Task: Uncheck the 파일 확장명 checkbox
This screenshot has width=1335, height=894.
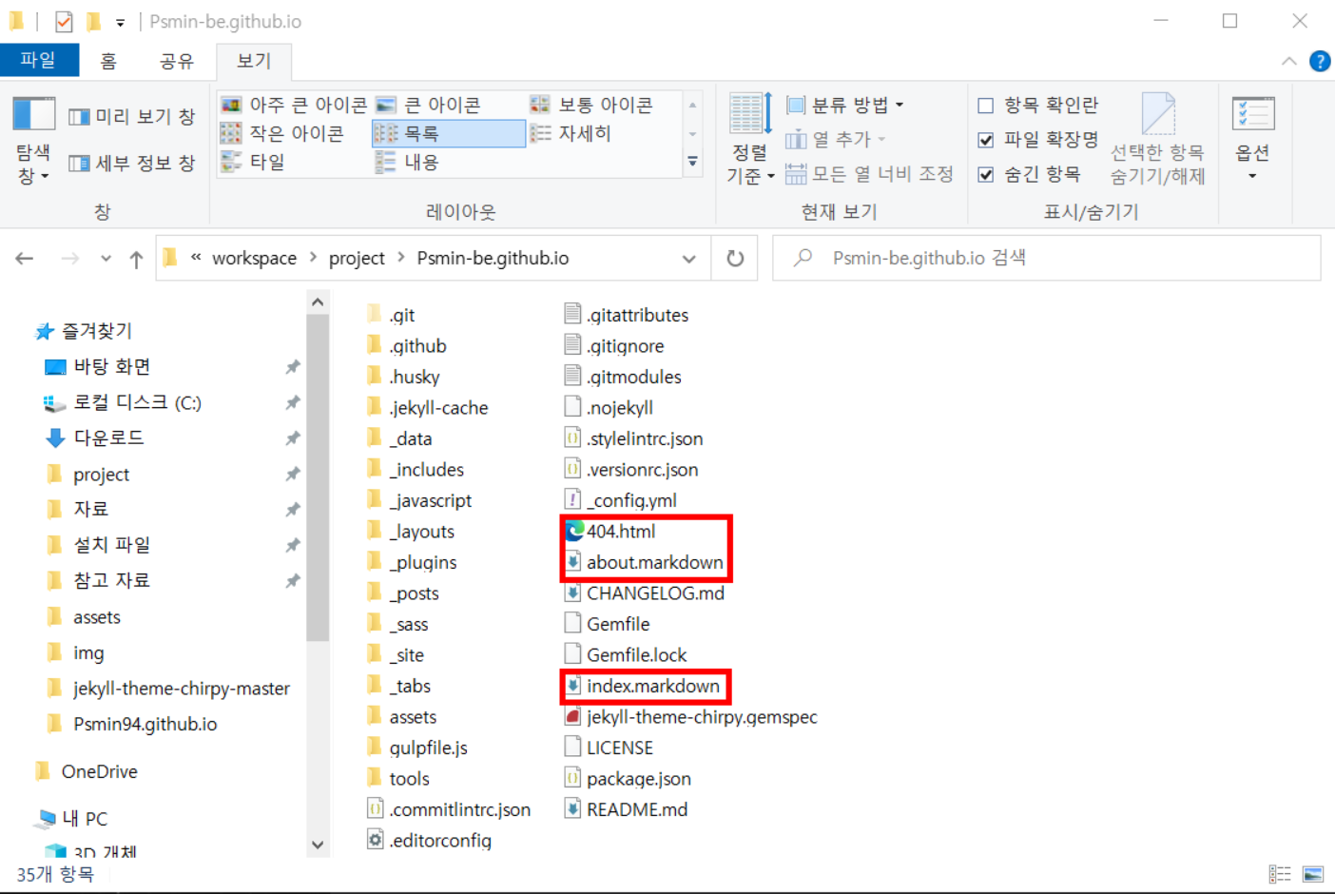Action: click(986, 140)
